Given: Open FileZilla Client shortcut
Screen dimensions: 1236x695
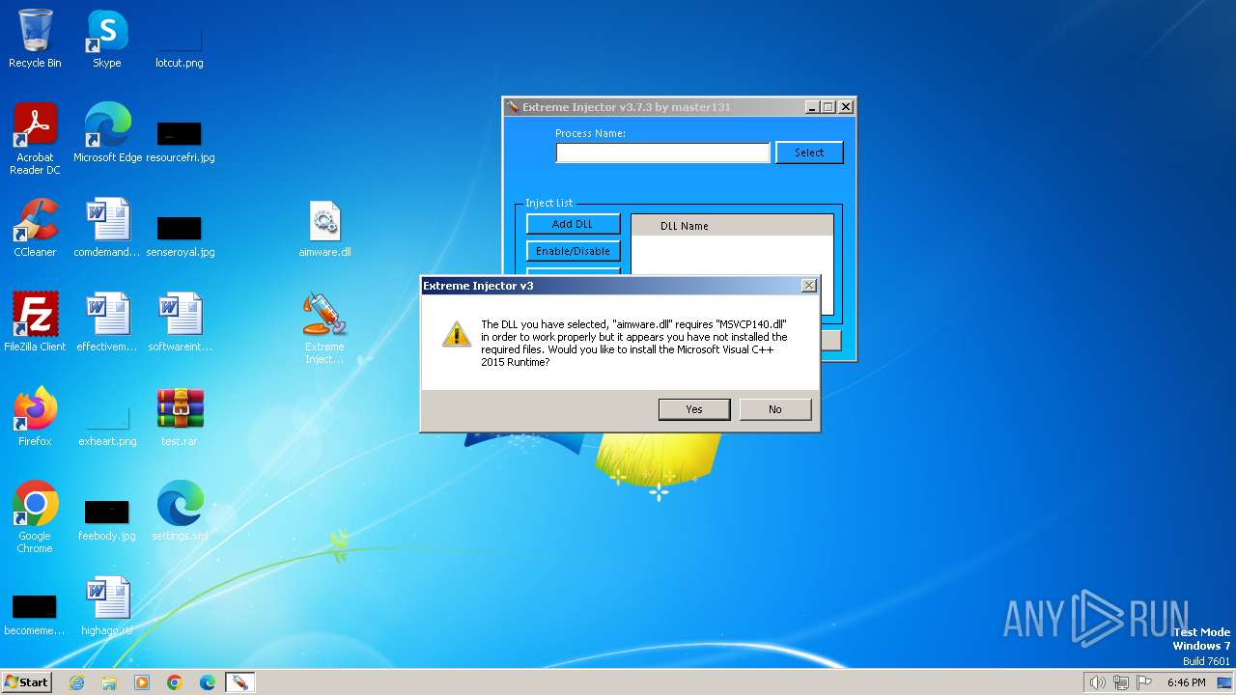Looking at the screenshot, I should [x=35, y=322].
